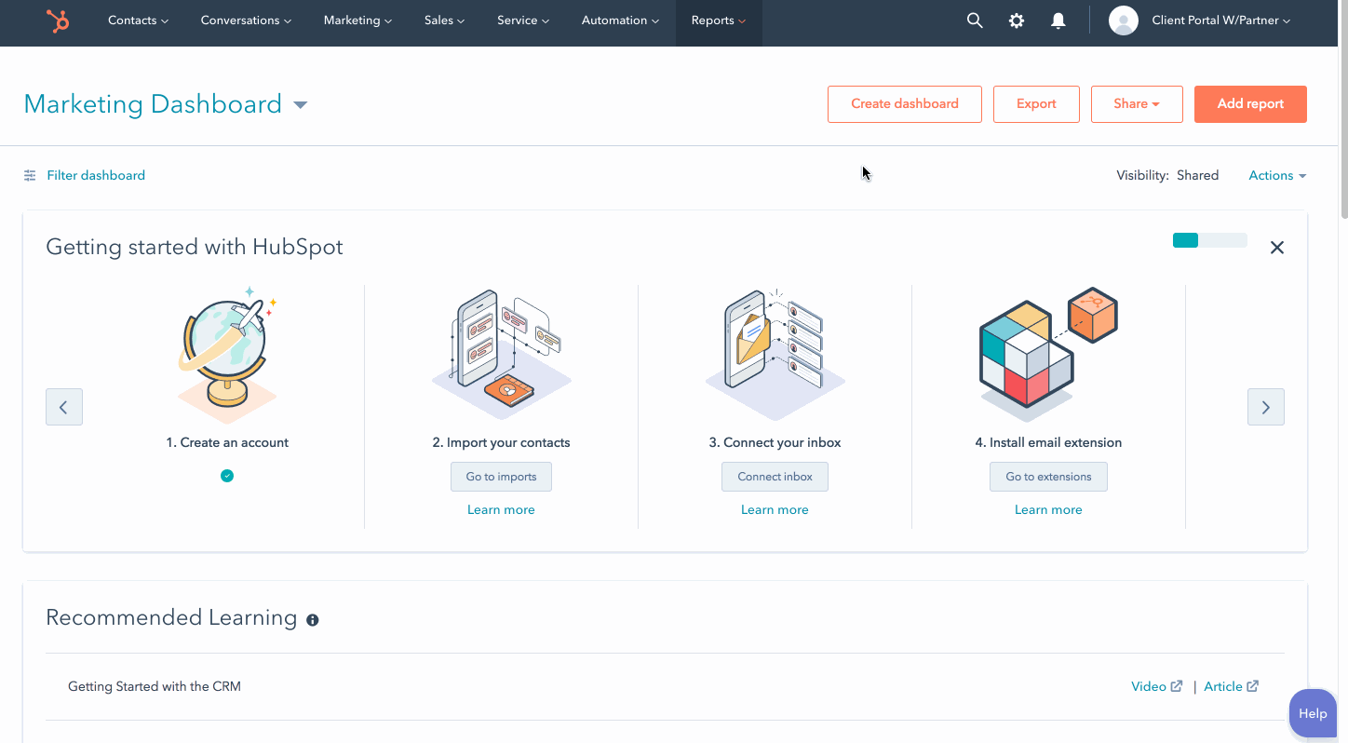Click the Add report button
Image resolution: width=1348 pixels, height=743 pixels.
click(x=1250, y=104)
